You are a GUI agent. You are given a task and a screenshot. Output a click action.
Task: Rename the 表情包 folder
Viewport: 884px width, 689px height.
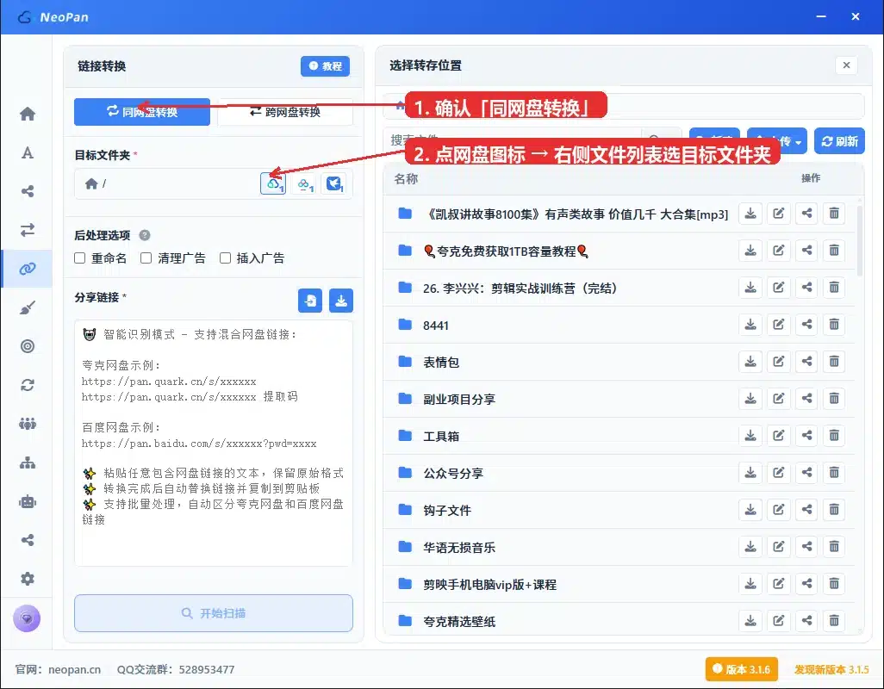pyautogui.click(x=779, y=362)
